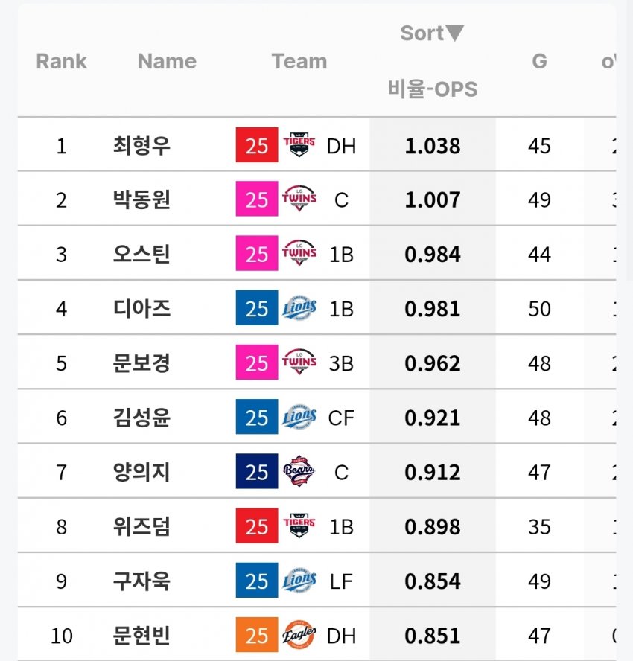Select the Team column header

[299, 61]
